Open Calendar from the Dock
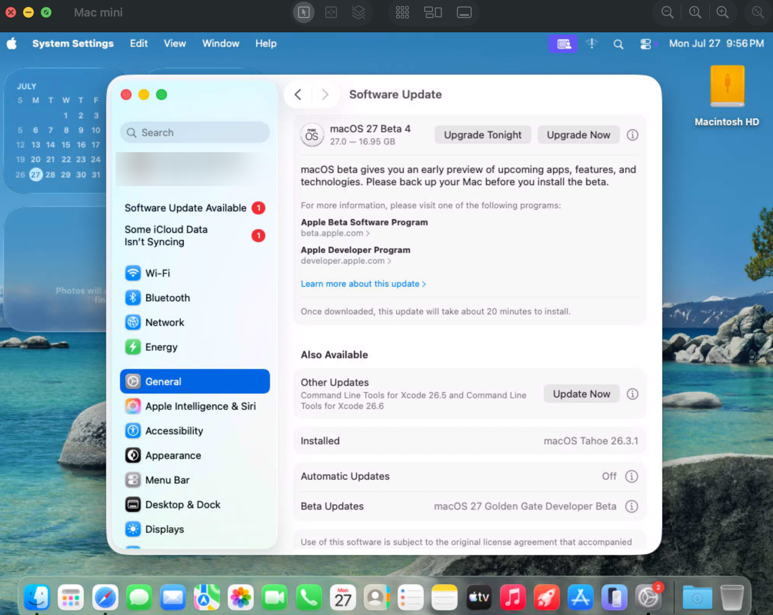773x615 pixels. (x=343, y=597)
